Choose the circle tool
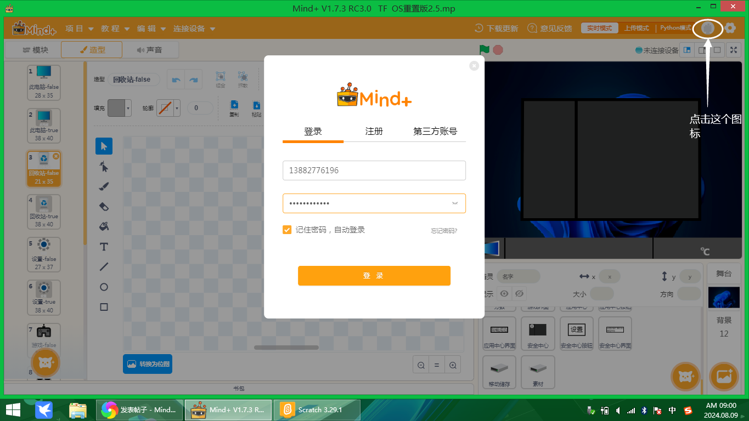Image resolution: width=749 pixels, height=421 pixels. (x=104, y=287)
